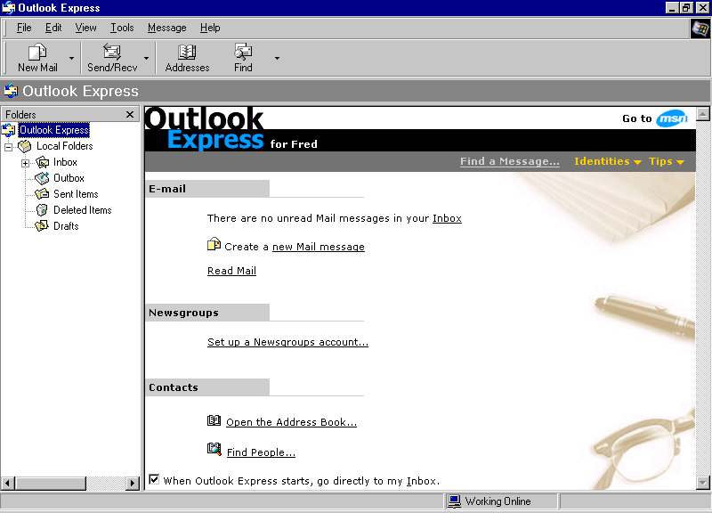The image size is (712, 513).
Task: Expand the Inbox tree node
Action: tap(26, 163)
